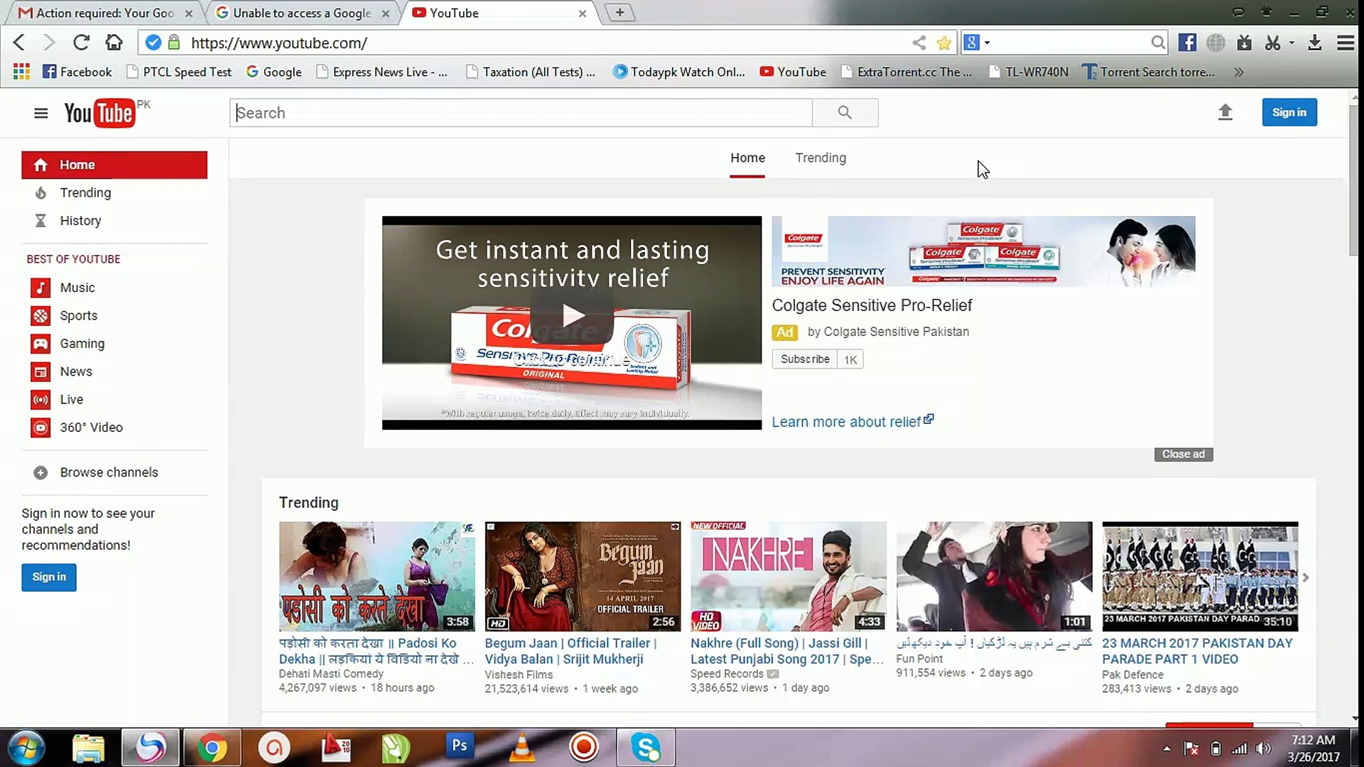The height and width of the screenshot is (767, 1364).
Task: Open the Music category in sidebar
Action: tap(77, 288)
